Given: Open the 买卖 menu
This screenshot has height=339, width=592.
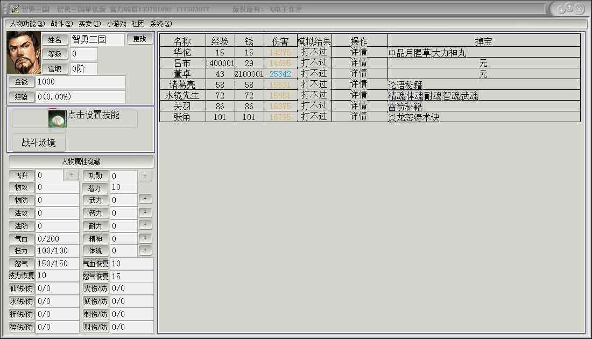Looking at the screenshot, I should 89,24.
